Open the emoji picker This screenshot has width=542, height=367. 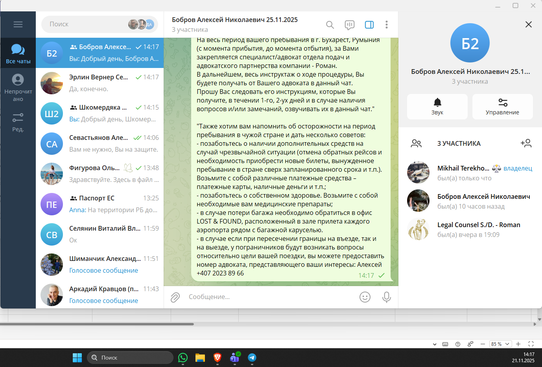click(x=365, y=297)
